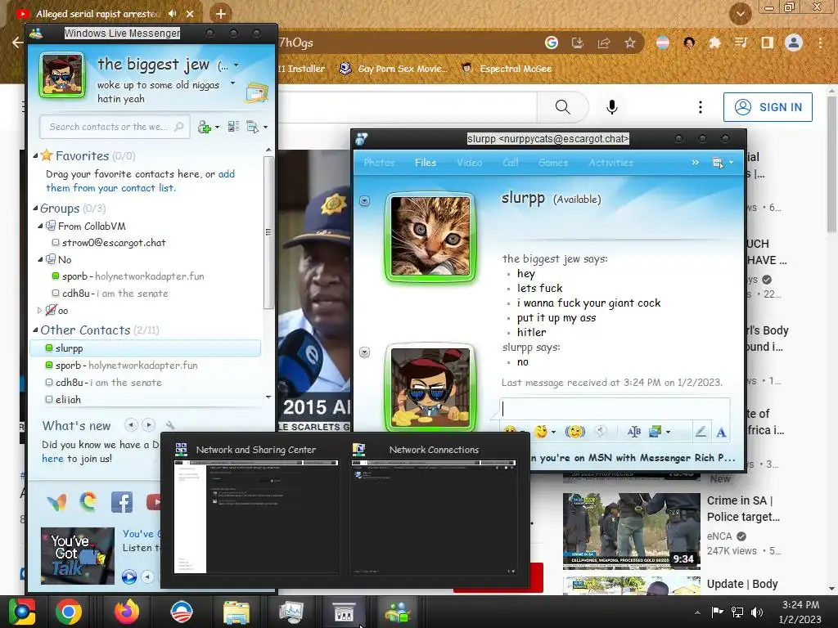Open the personal message dropdown arrow

pyautogui.click(x=232, y=83)
